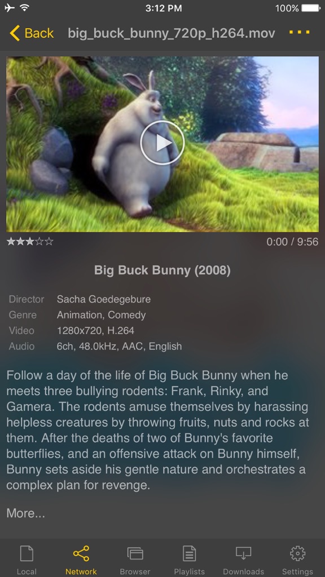Expand the description with More...
This screenshot has height=577, width=325.
click(x=26, y=513)
